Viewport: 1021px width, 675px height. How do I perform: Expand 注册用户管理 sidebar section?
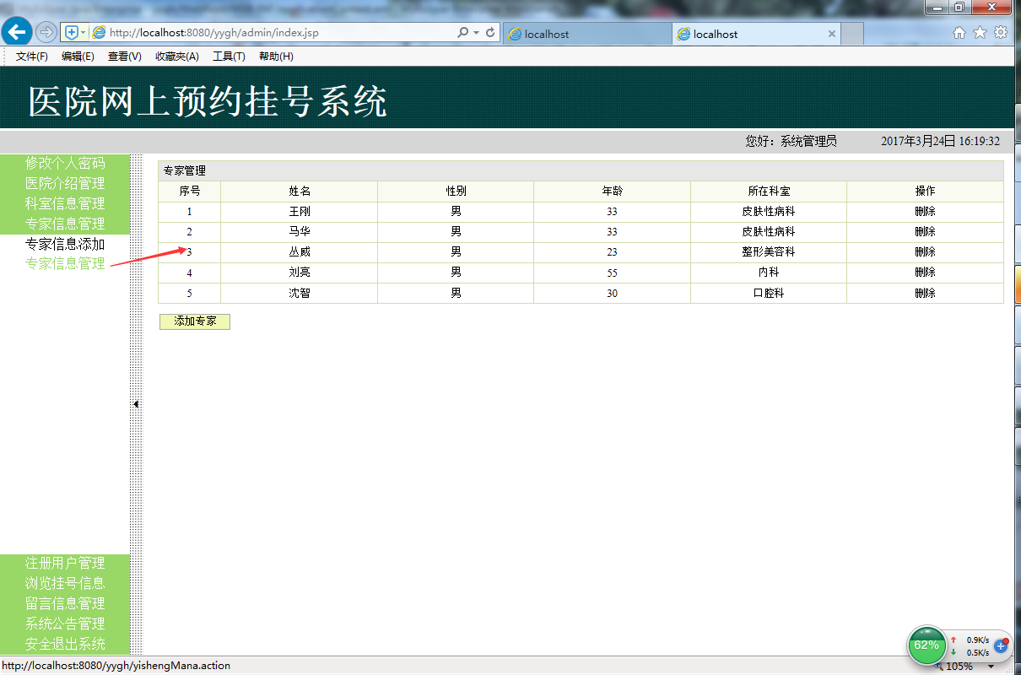tap(65, 563)
